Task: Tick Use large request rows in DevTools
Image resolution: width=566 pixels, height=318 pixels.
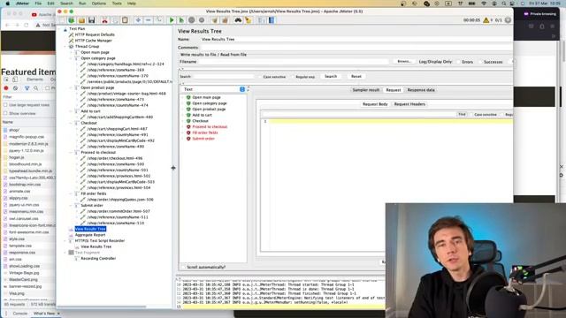Action: pos(5,105)
